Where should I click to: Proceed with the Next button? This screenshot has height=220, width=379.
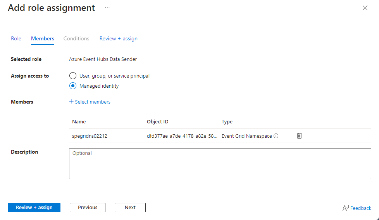(x=130, y=208)
